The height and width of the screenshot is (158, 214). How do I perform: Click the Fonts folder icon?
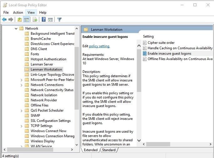[27, 54]
